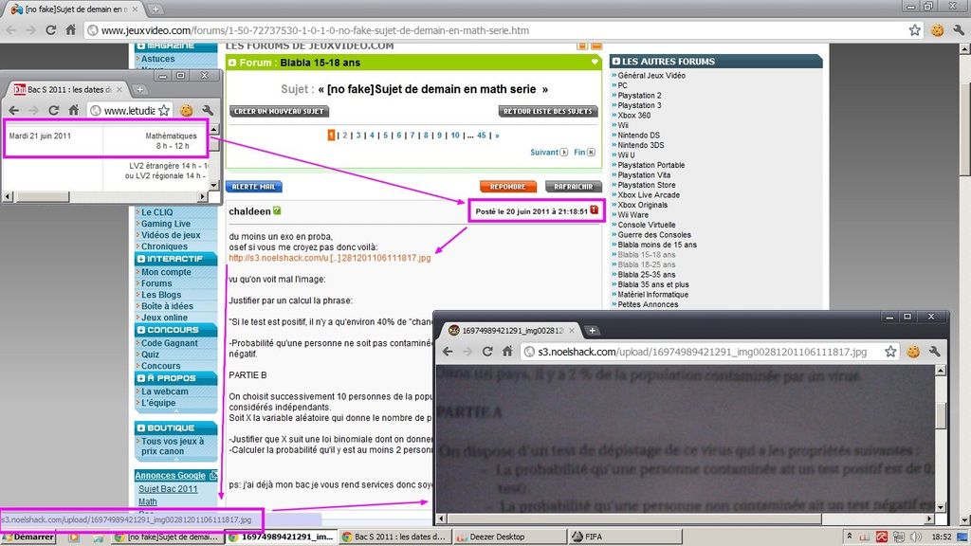Reload the letudiant window page
The width and height of the screenshot is (971, 546).
tap(54, 110)
